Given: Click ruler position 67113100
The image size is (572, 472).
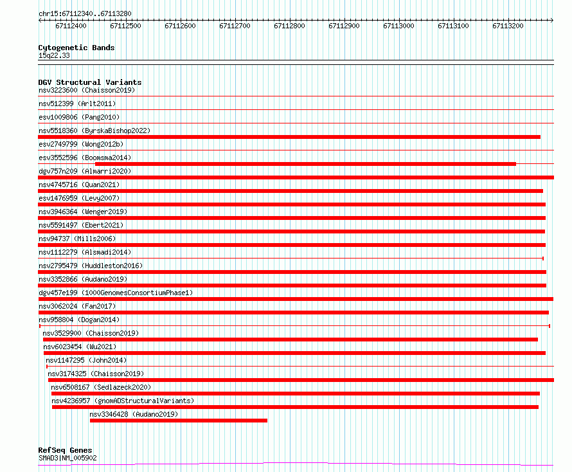Looking at the screenshot, I should click(x=454, y=26).
